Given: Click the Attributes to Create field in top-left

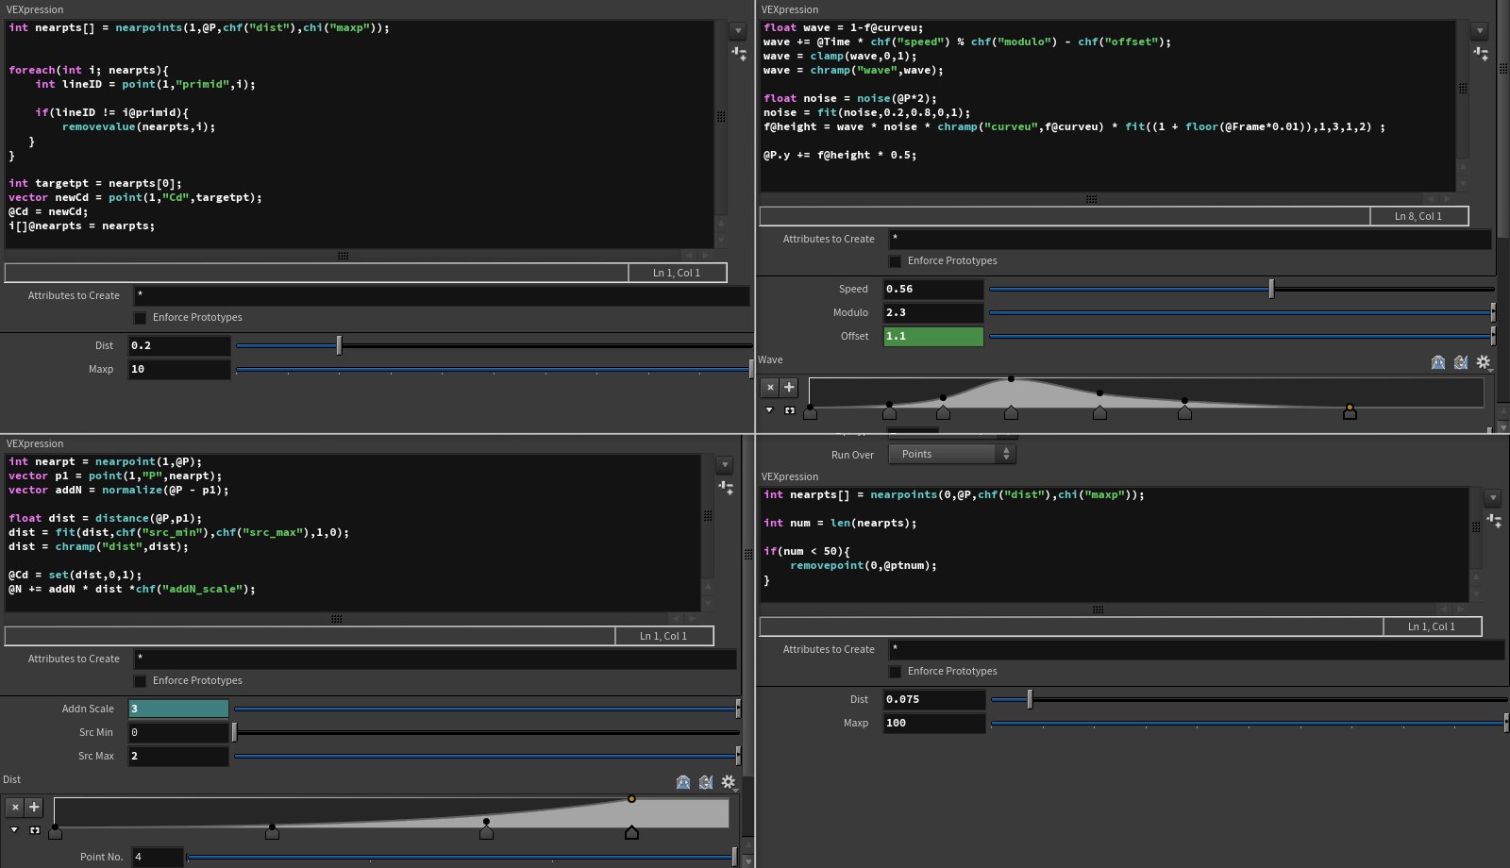Looking at the screenshot, I should click(x=441, y=296).
